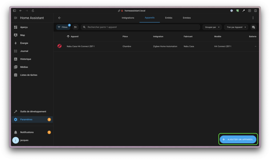This screenshot has width=270, height=160.
Task: Open Outils de développement
Action: point(32,111)
